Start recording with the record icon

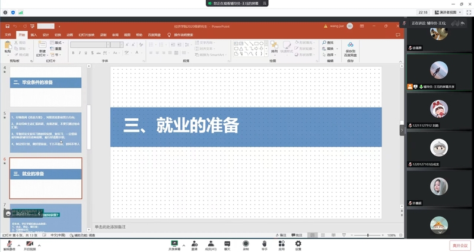pyautogui.click(x=246, y=244)
